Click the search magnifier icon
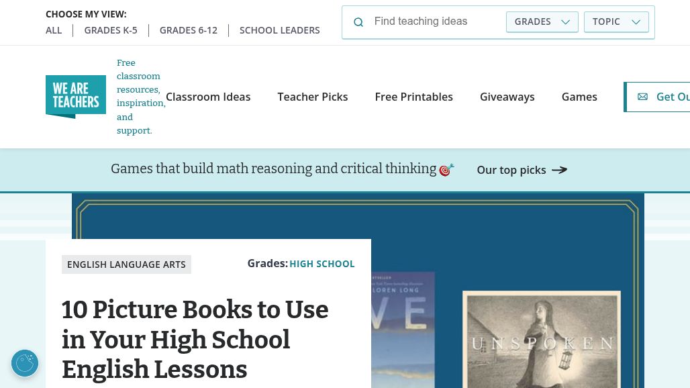The image size is (690, 388). 358,22
